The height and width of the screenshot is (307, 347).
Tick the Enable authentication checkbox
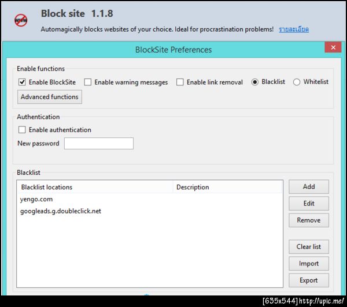click(23, 130)
